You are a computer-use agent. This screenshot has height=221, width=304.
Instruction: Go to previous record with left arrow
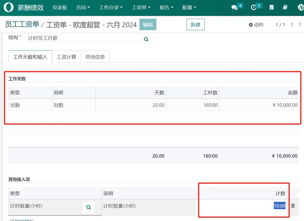[292, 24]
